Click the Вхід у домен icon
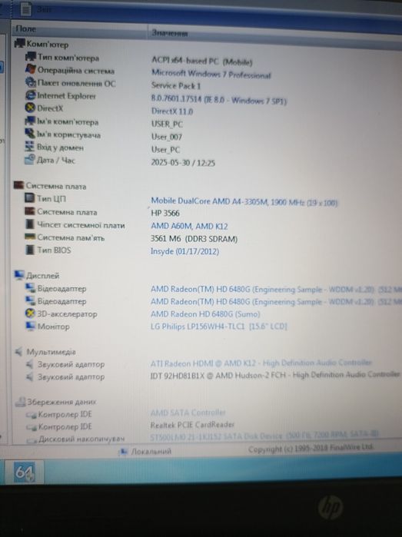 click(30, 147)
